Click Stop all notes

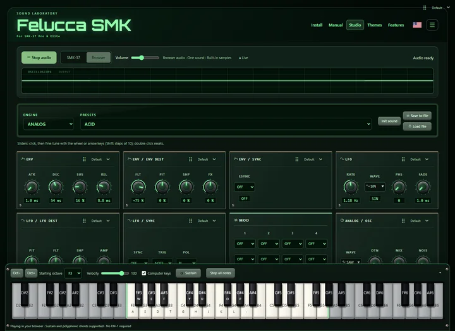[x=221, y=273]
